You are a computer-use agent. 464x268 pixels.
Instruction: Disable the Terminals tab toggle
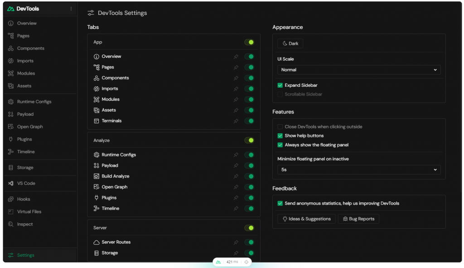pos(249,121)
